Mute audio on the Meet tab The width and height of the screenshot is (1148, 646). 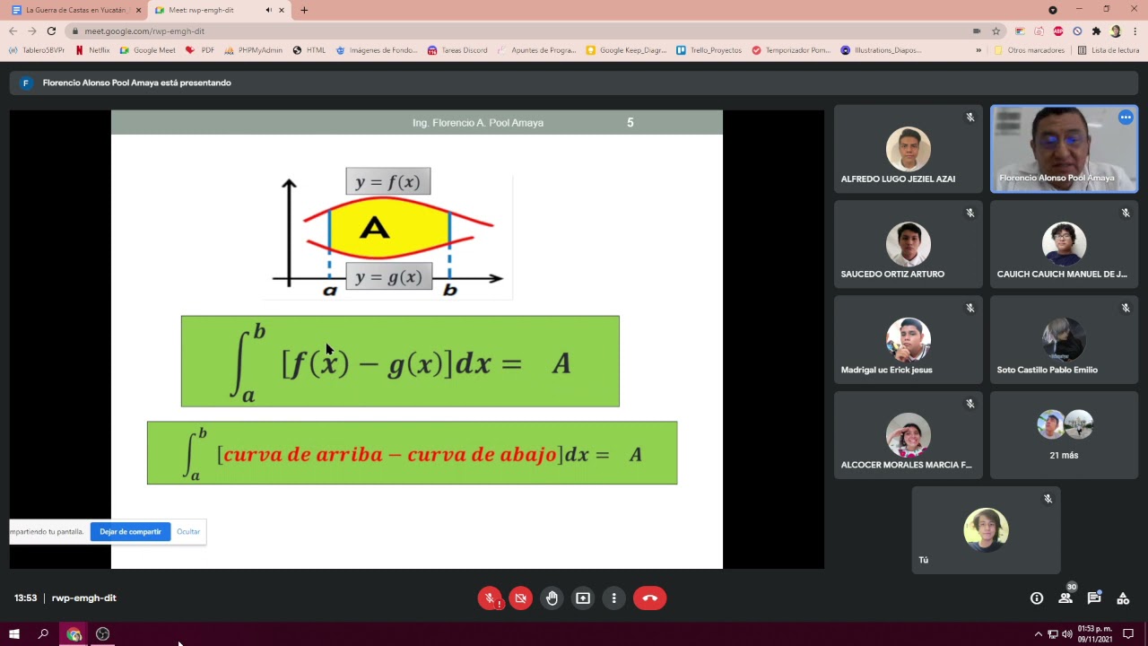pos(269,10)
